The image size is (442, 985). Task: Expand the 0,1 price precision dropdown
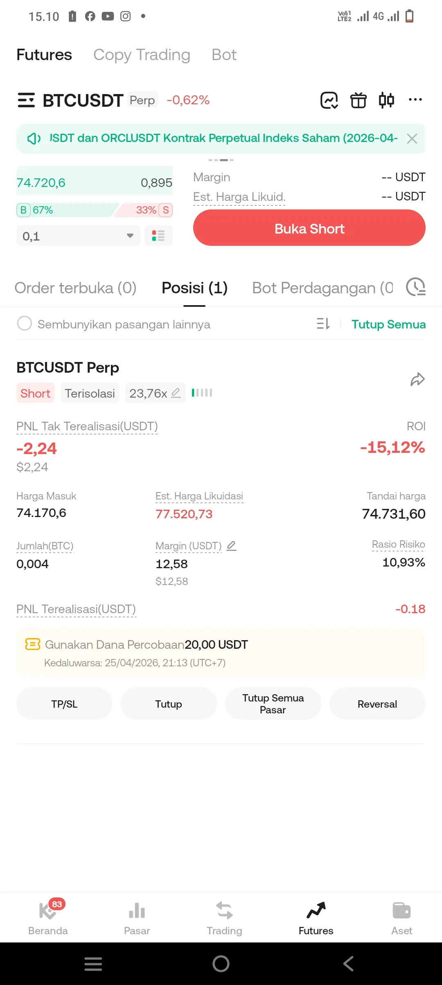pos(78,236)
